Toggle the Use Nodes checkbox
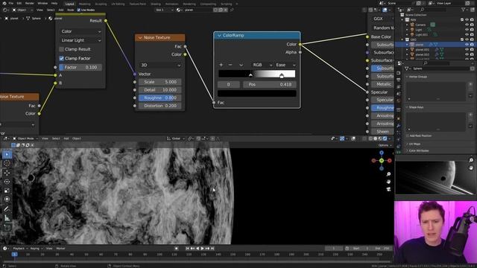This screenshot has width=477, height=268. [x=79, y=10]
